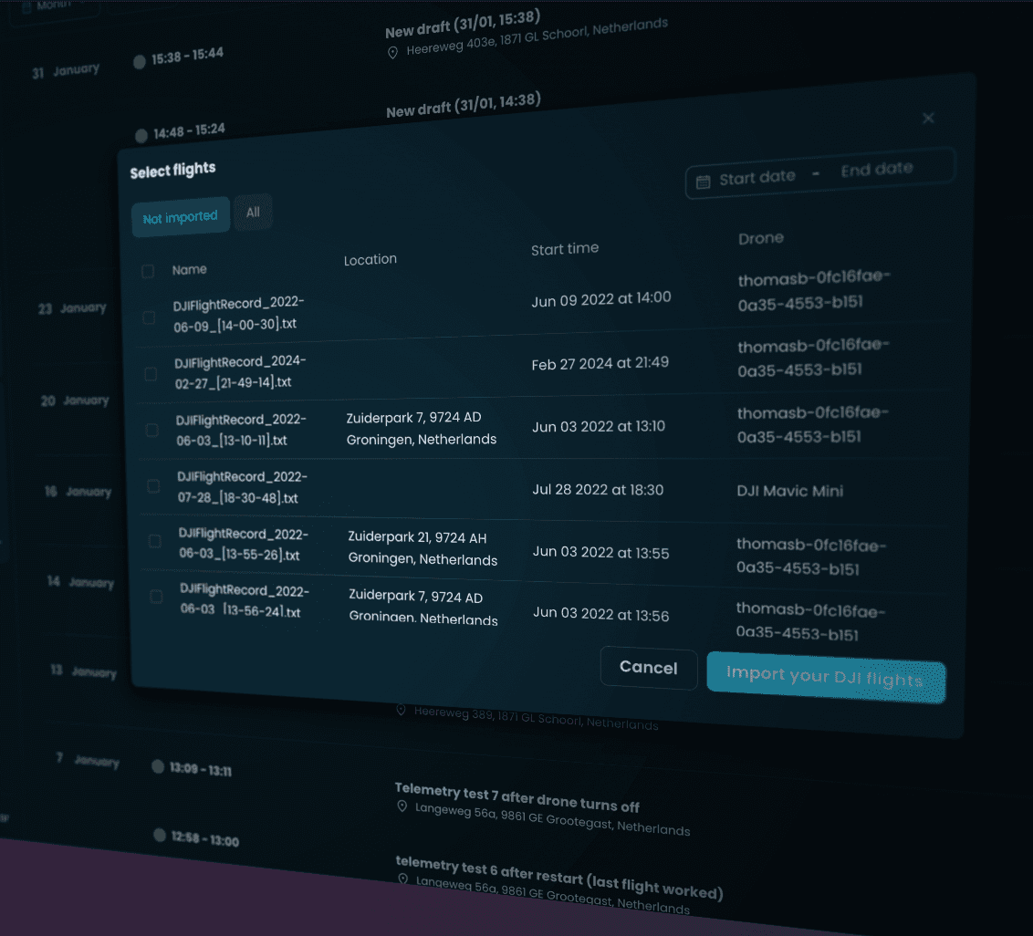Screen dimensions: 1033x936
Task: Click the file name DJIFlightRecord_2022-07-28_[18-30-48].txt
Action: tap(243, 487)
